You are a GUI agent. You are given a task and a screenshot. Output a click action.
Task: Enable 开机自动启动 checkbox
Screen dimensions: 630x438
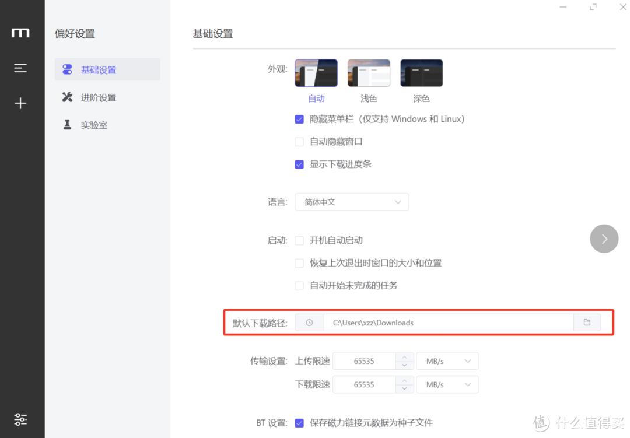pyautogui.click(x=299, y=241)
